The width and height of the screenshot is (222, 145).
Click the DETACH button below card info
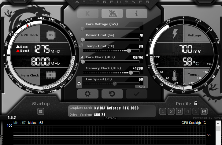(x=111, y=118)
